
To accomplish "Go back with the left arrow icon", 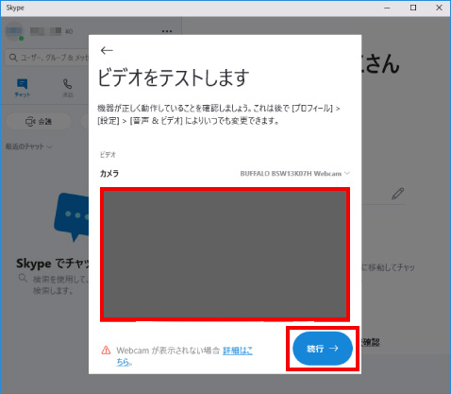I will point(107,50).
